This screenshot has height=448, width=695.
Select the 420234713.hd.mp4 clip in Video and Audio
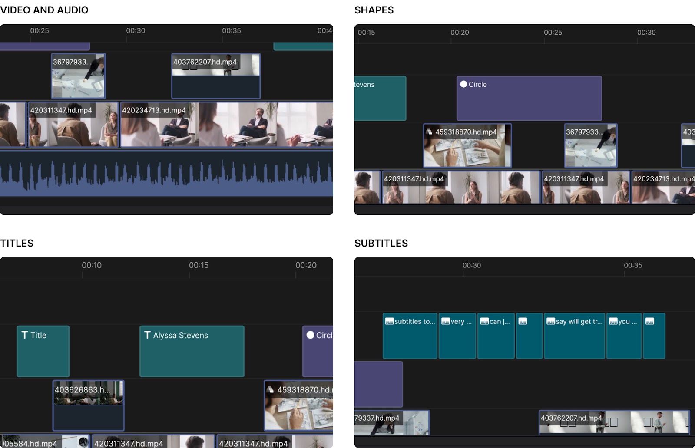(227, 125)
